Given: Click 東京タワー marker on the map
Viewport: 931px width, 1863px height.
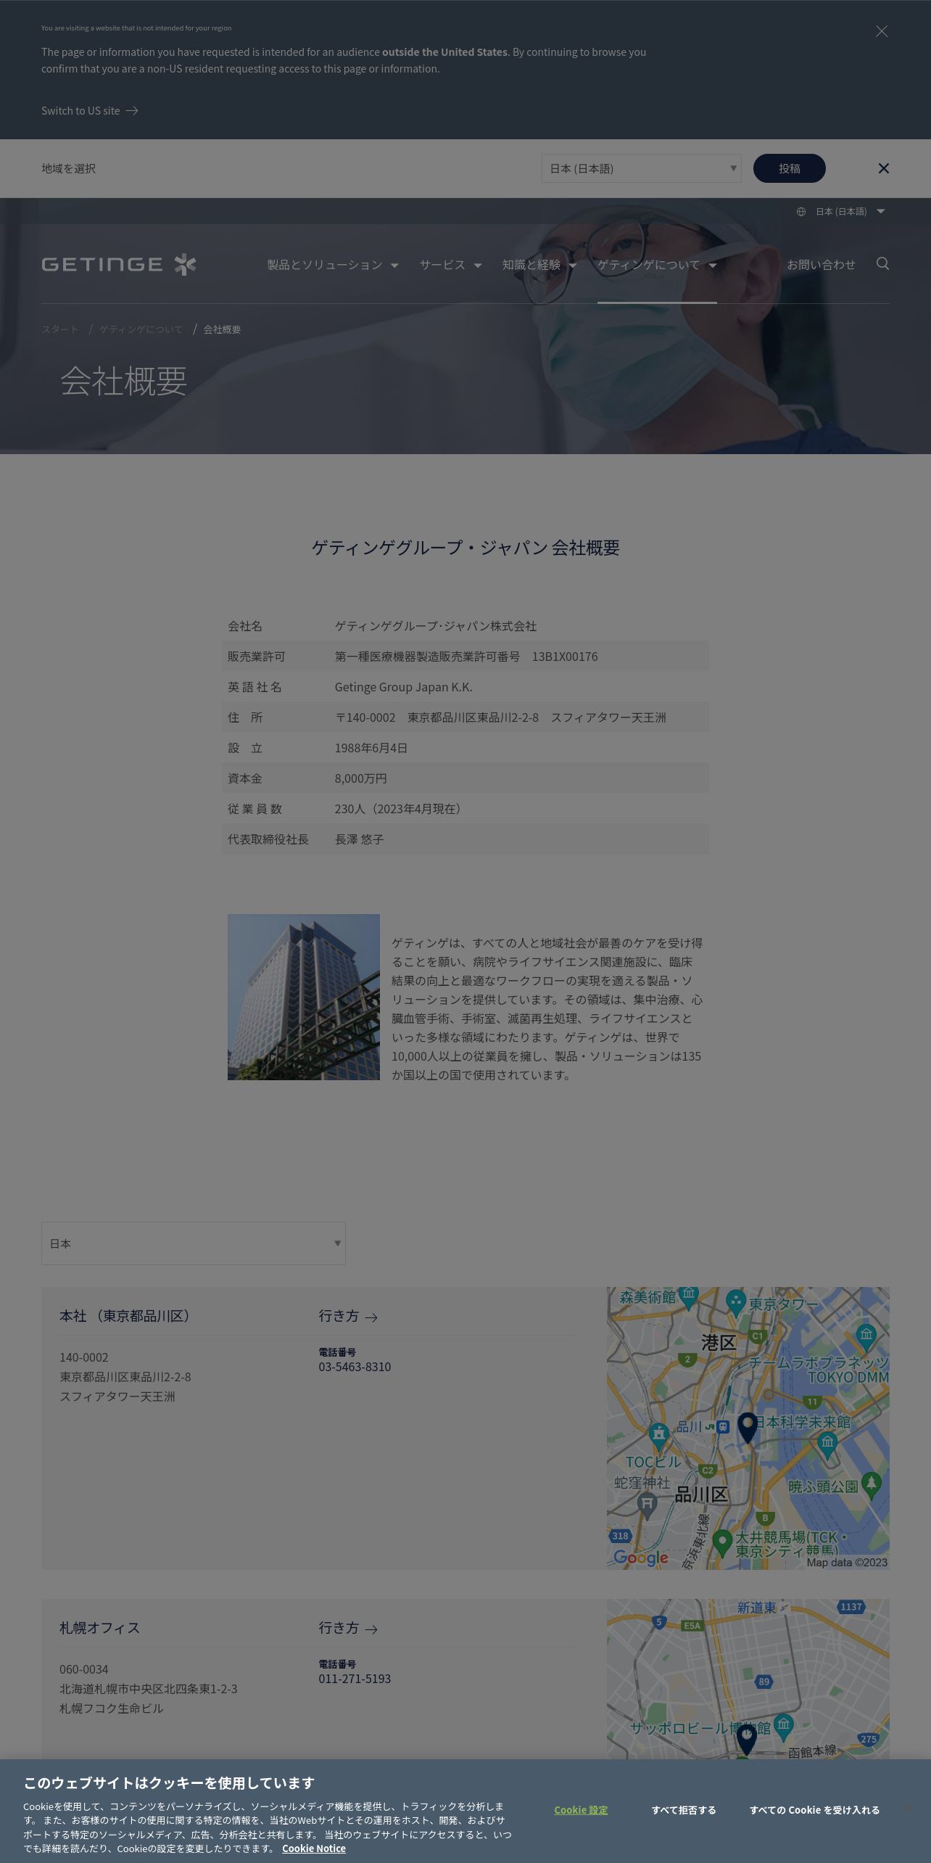Looking at the screenshot, I should (736, 1303).
